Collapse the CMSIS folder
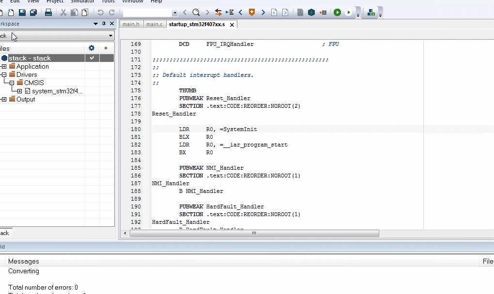 click(12, 83)
